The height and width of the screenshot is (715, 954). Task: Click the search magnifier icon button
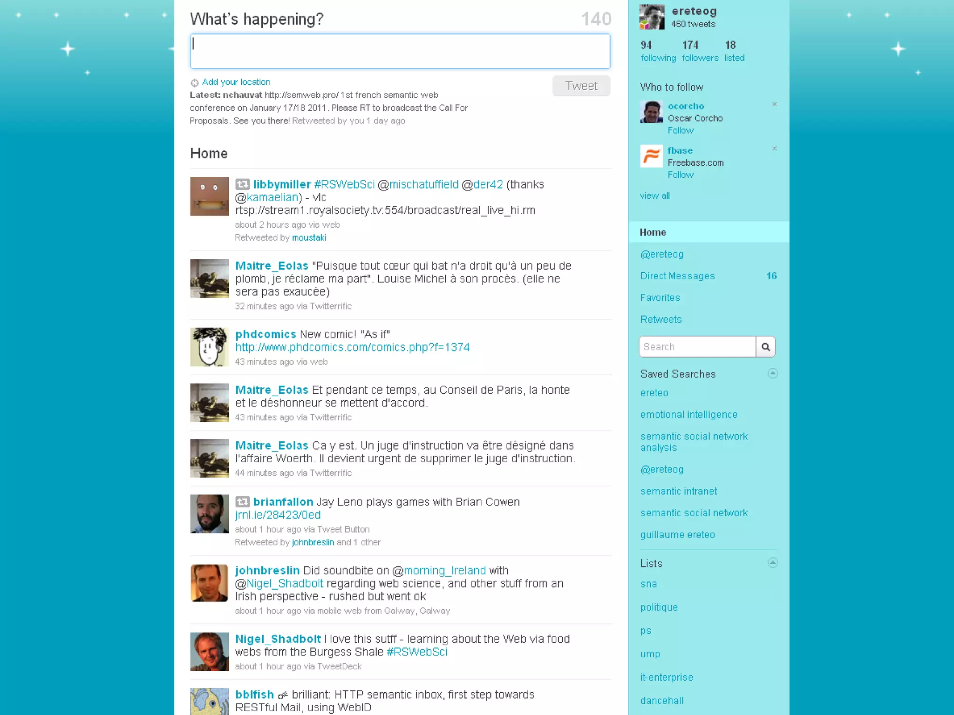click(765, 347)
